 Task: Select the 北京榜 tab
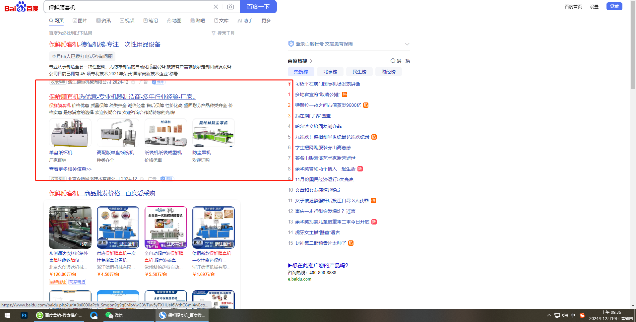pos(330,72)
